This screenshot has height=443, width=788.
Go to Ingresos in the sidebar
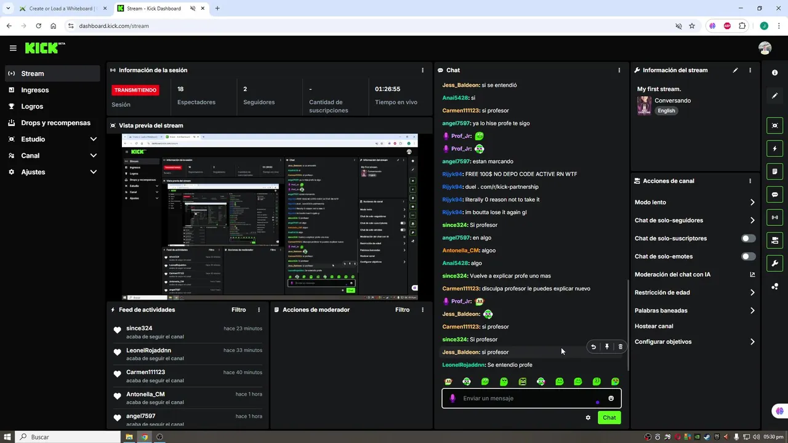(x=52, y=90)
